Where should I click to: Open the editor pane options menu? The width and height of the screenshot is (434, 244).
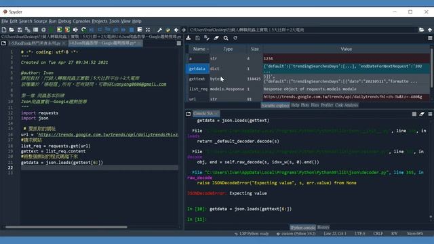point(179,43)
